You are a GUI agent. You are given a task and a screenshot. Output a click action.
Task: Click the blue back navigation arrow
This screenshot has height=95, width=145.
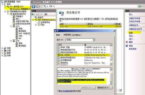(x=33, y=7)
